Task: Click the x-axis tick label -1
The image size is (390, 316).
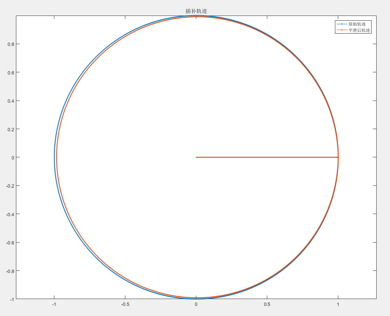Action: point(54,304)
